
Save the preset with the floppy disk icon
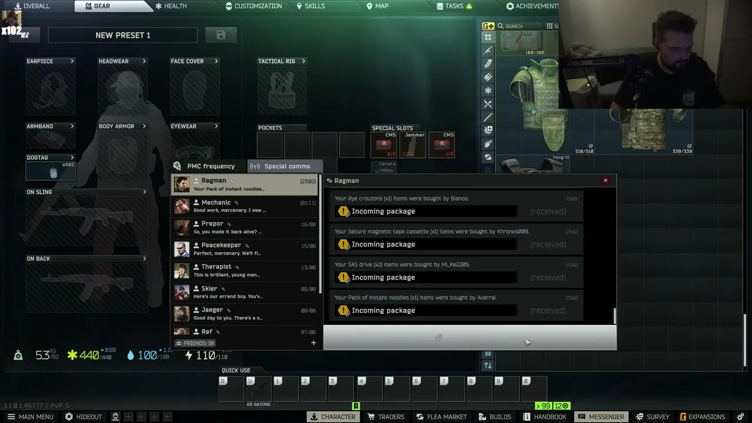[221, 35]
